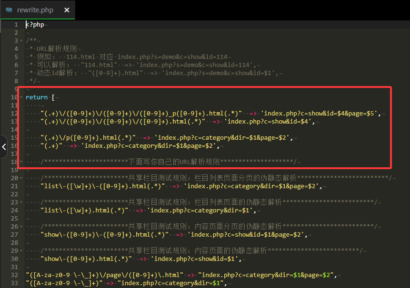Screen dimensions: 410x288
Task: Click line number 32 in the gutter
Action: (14, 275)
